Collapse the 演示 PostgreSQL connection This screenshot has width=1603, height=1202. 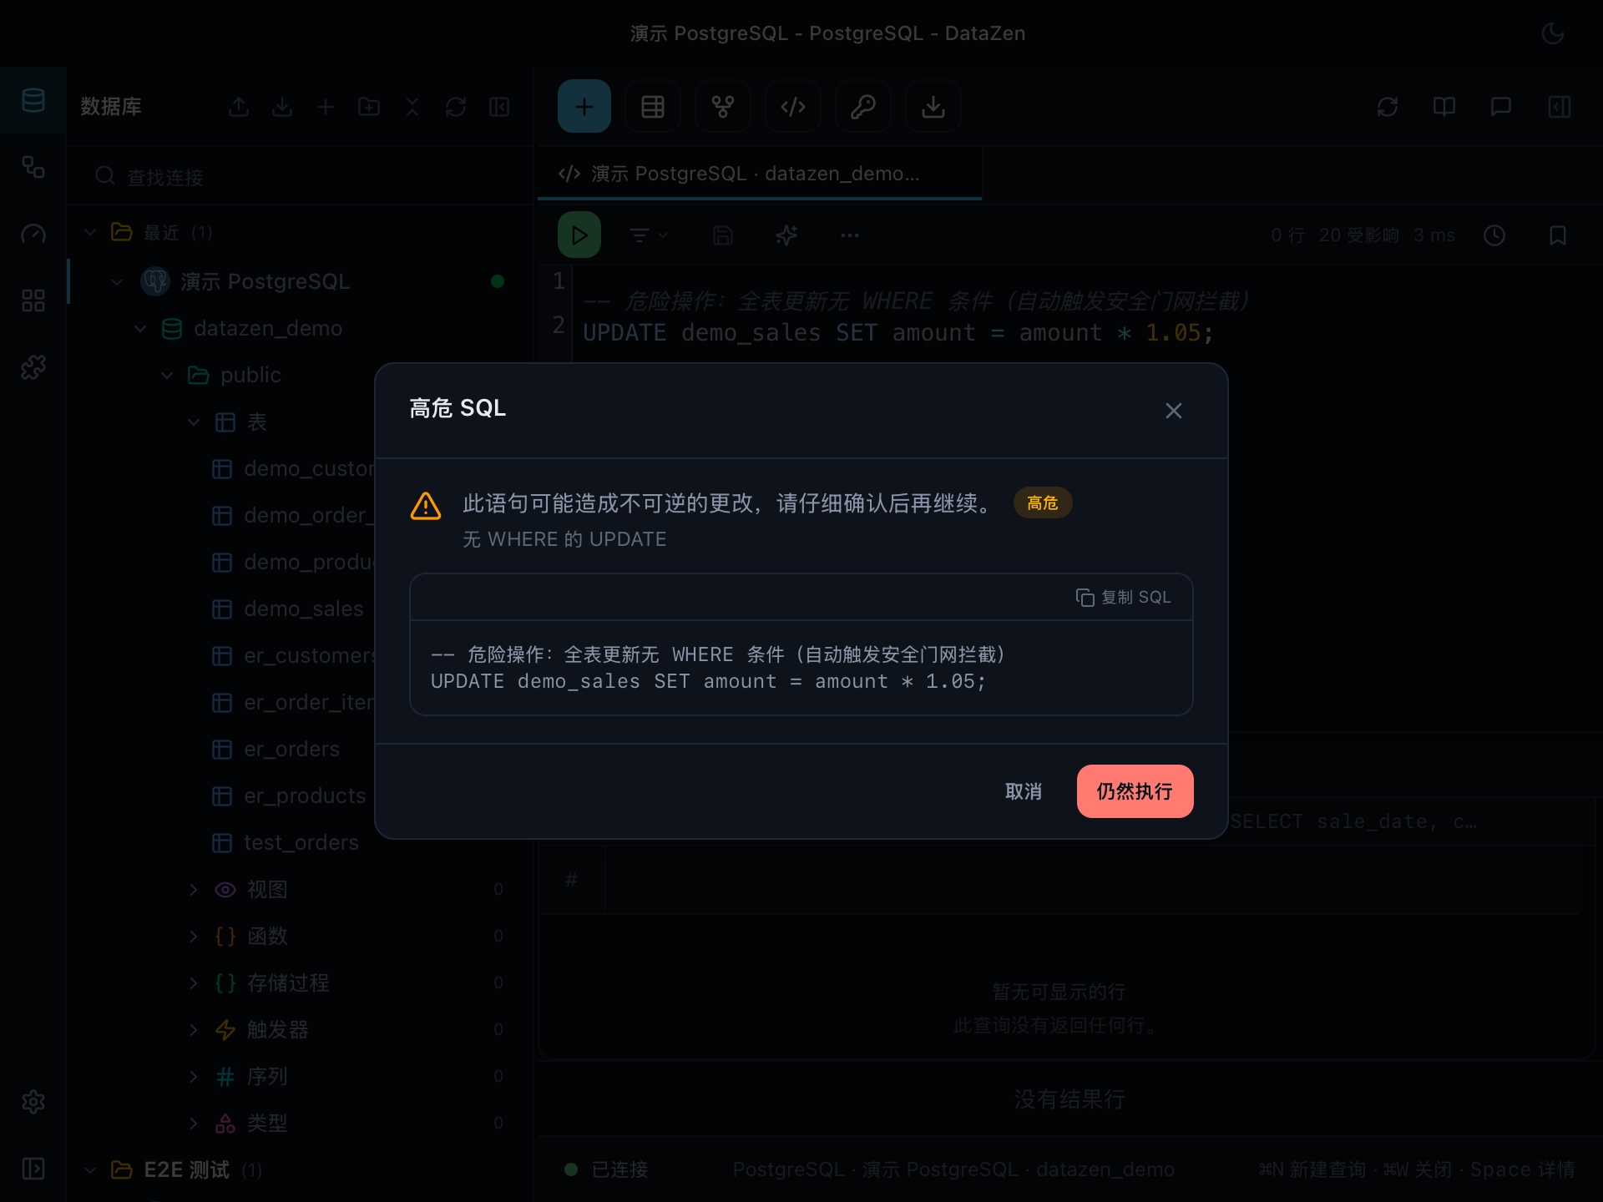(117, 281)
